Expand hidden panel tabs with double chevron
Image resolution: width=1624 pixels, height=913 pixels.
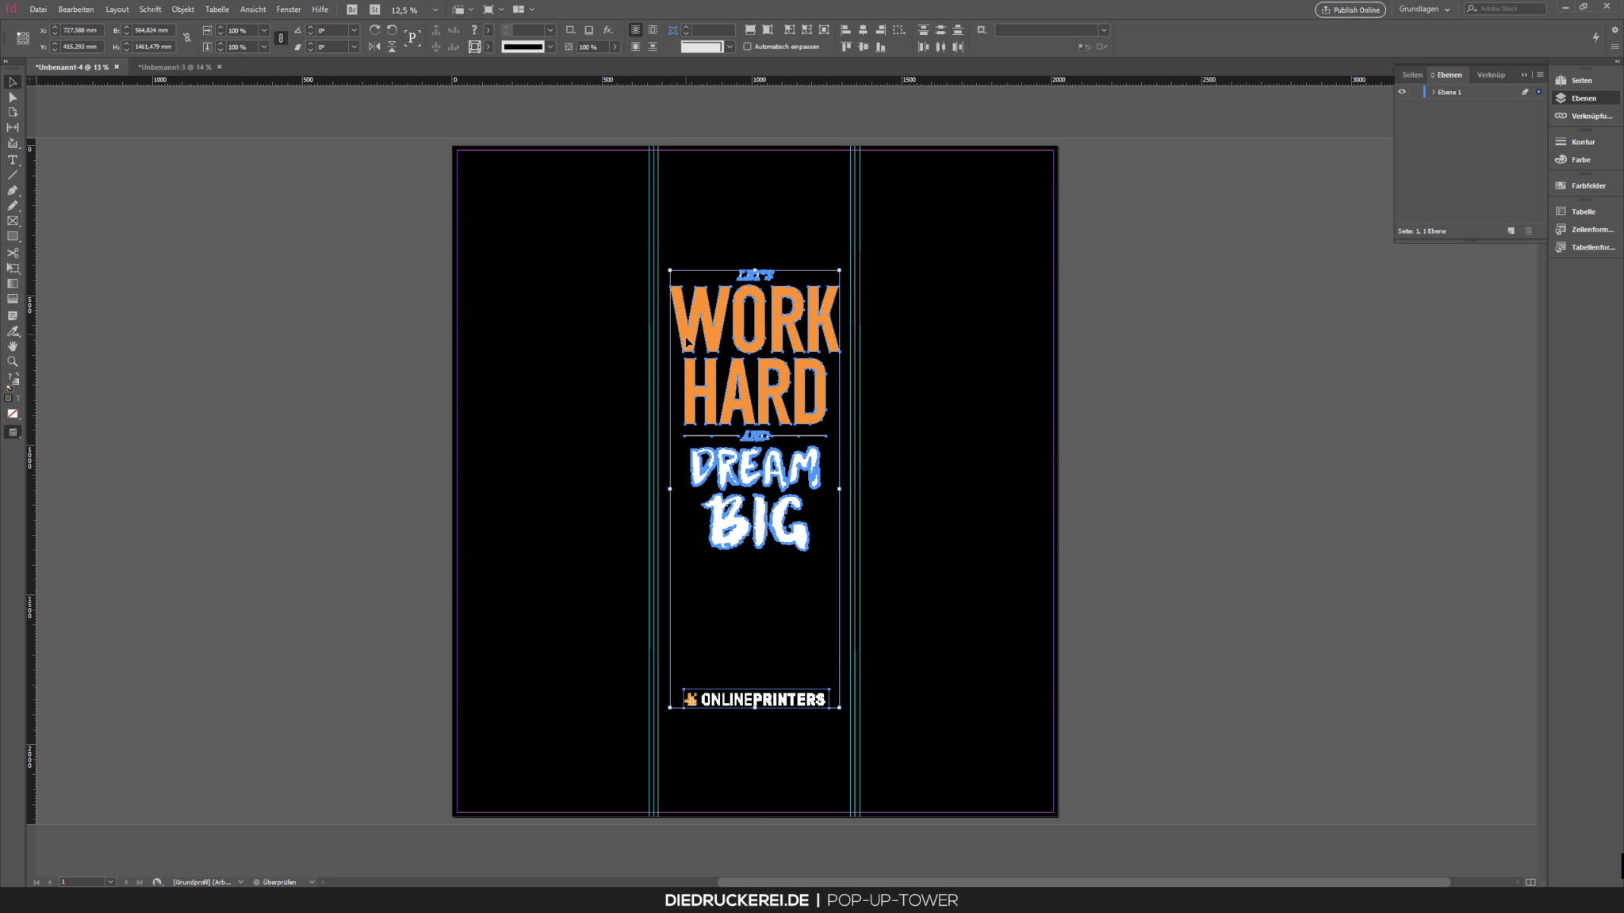click(x=1524, y=74)
